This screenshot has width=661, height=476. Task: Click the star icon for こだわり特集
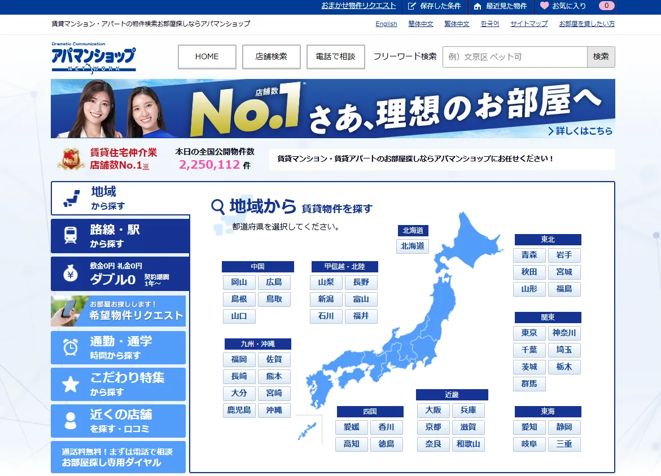(71, 384)
